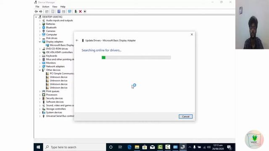
Task: Click the Cameras category icon
Action: point(44,31)
